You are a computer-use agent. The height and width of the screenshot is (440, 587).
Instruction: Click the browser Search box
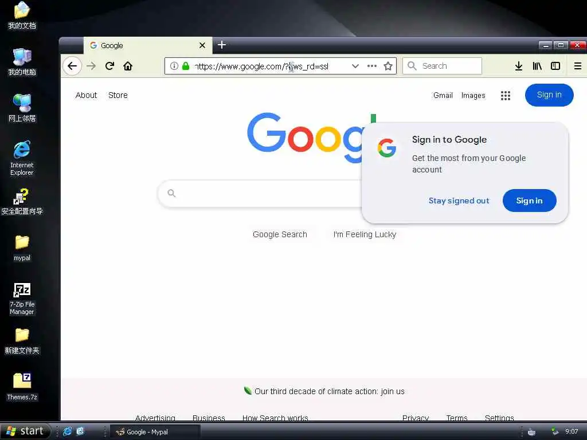click(442, 66)
